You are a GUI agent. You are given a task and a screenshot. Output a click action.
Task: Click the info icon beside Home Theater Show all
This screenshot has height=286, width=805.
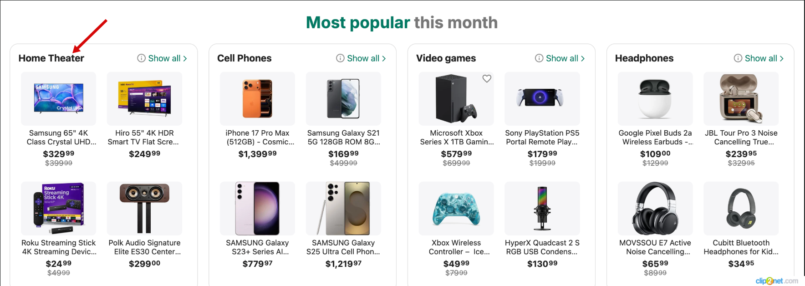click(142, 58)
